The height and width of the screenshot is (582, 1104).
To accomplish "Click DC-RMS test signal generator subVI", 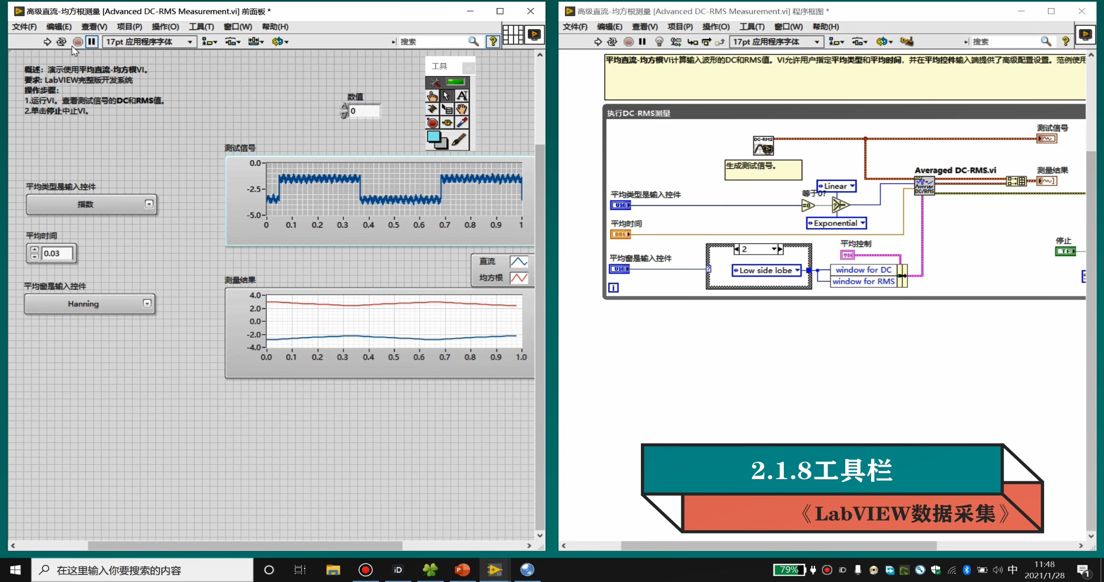I will (763, 145).
